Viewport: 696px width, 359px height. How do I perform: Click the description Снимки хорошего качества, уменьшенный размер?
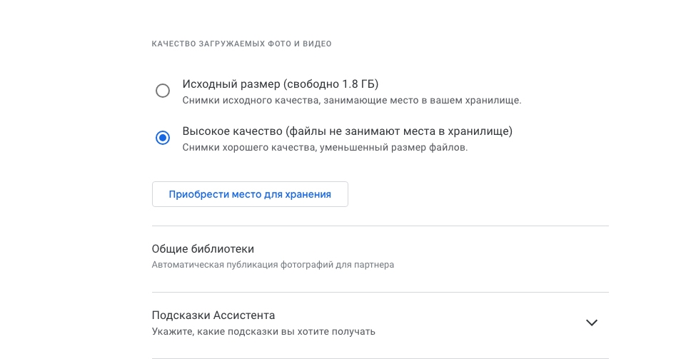pos(325,147)
